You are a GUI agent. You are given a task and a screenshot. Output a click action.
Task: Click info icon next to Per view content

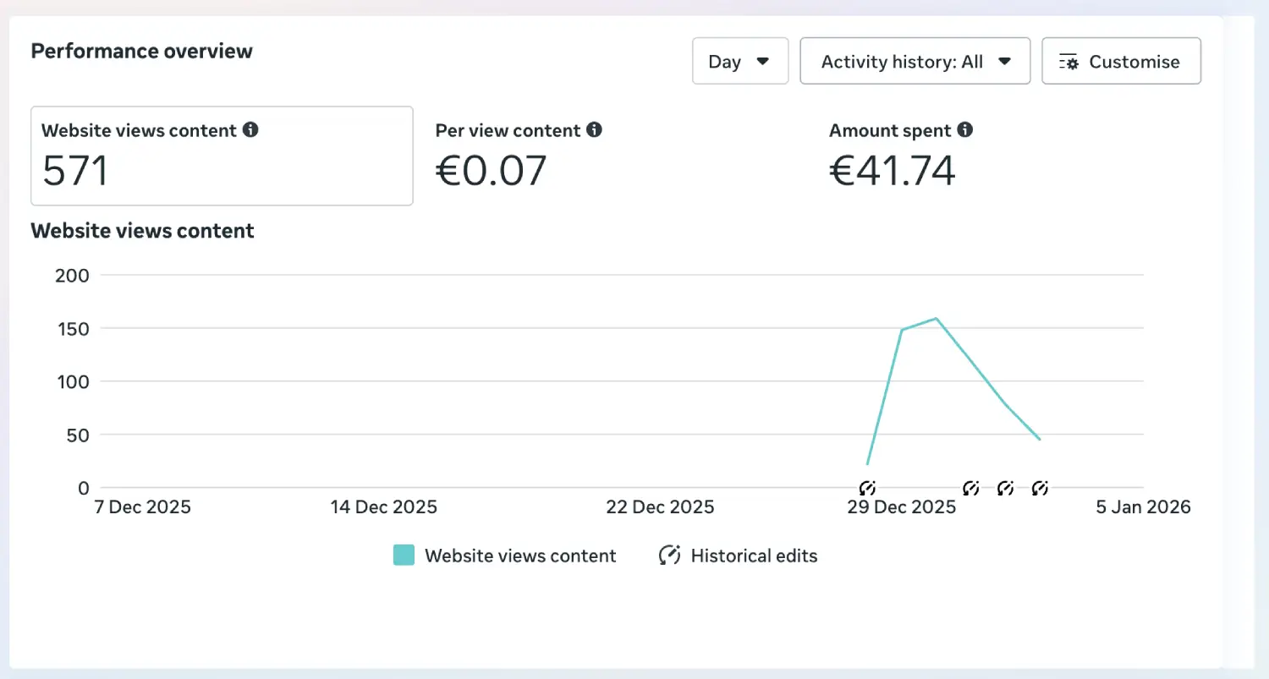595,130
